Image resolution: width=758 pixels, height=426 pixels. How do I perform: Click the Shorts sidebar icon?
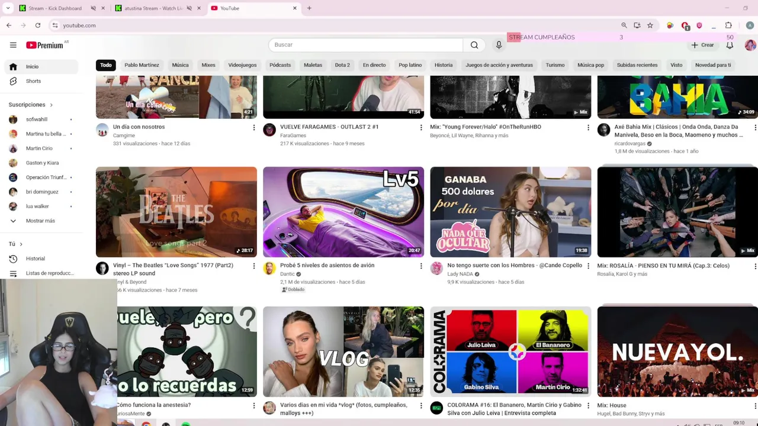pyautogui.click(x=13, y=81)
